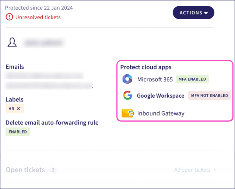Click the Inbound Gateway envelope icon
This screenshot has width=235, height=189.
pos(127,113)
